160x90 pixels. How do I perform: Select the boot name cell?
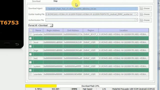pos(38,42)
